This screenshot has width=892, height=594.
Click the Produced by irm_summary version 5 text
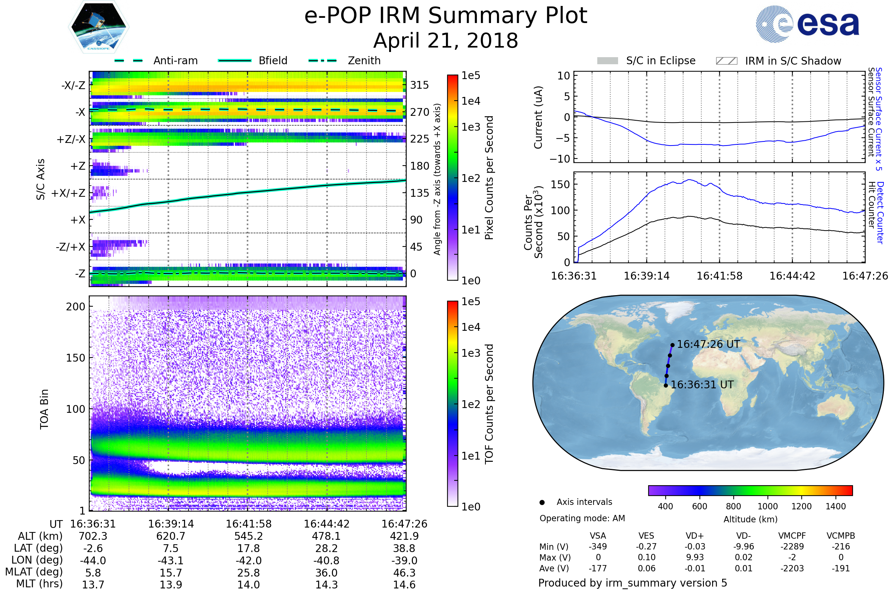pyautogui.click(x=633, y=583)
